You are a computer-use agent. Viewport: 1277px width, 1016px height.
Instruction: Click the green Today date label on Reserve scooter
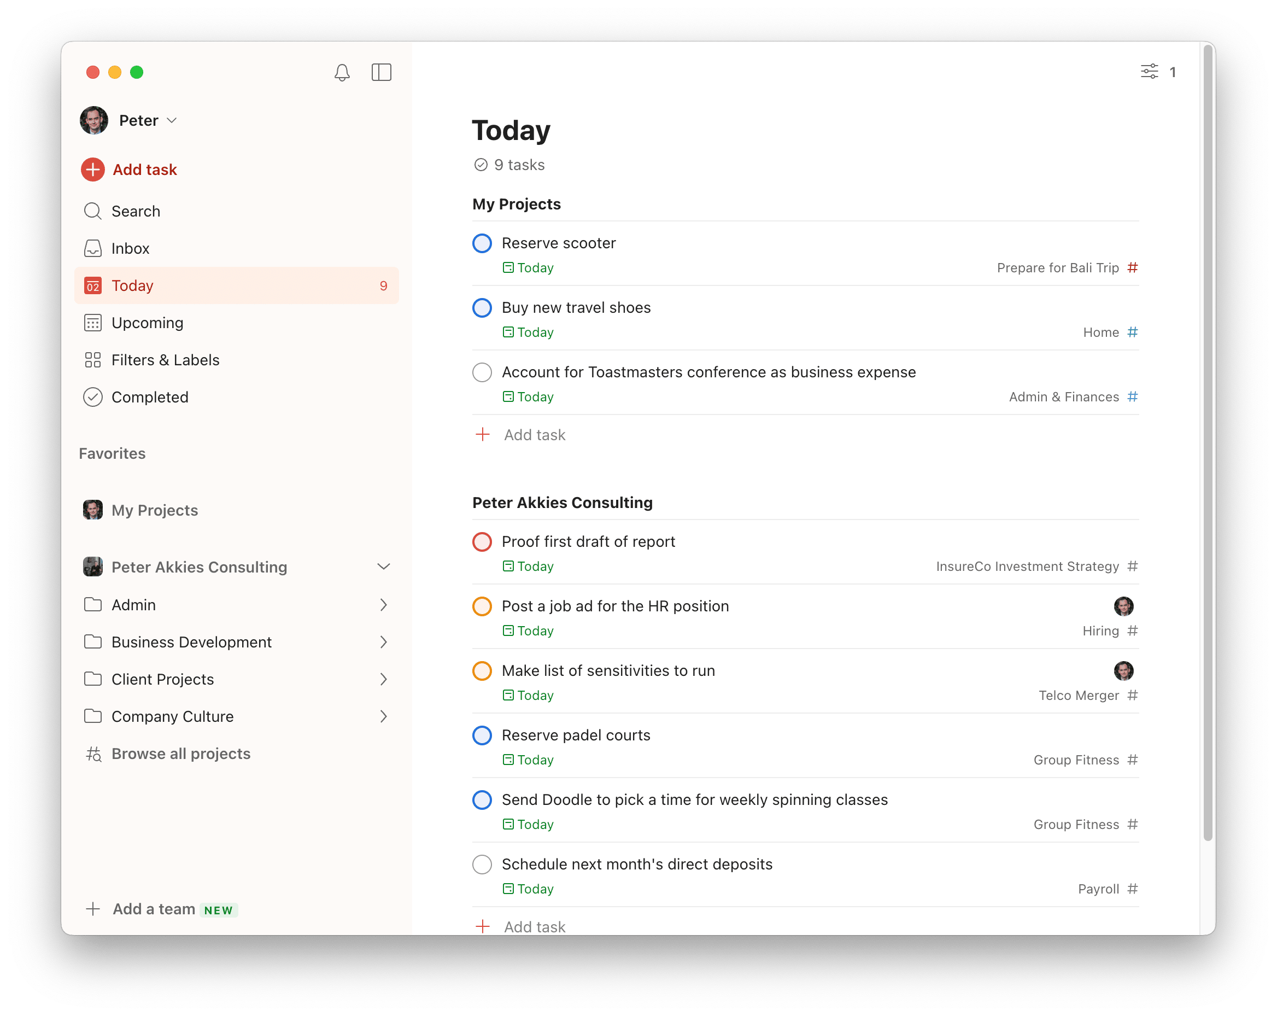coord(528,268)
